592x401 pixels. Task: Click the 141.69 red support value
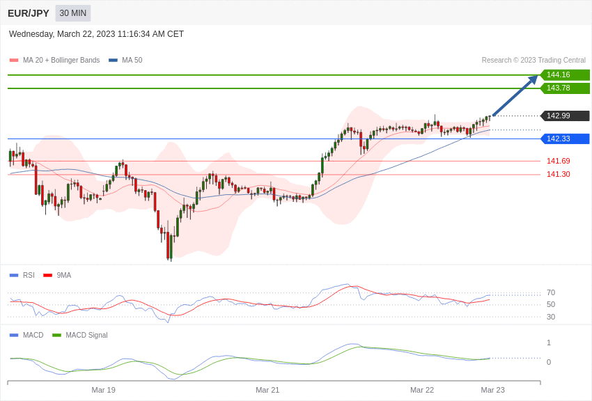[558, 161]
